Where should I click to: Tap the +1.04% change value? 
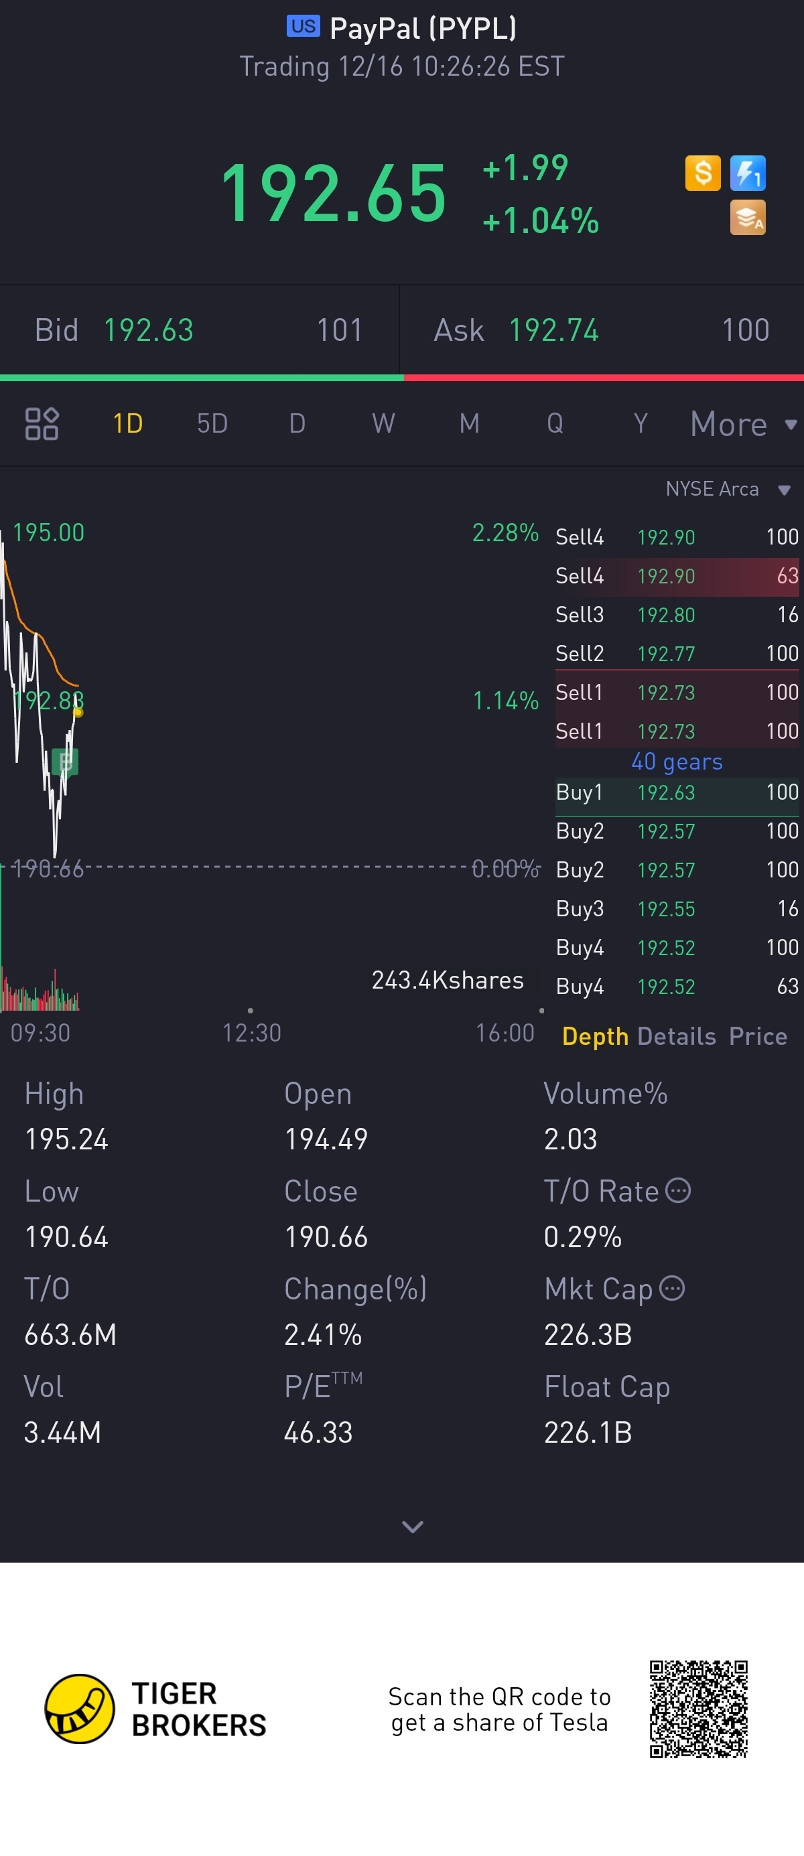point(540,220)
